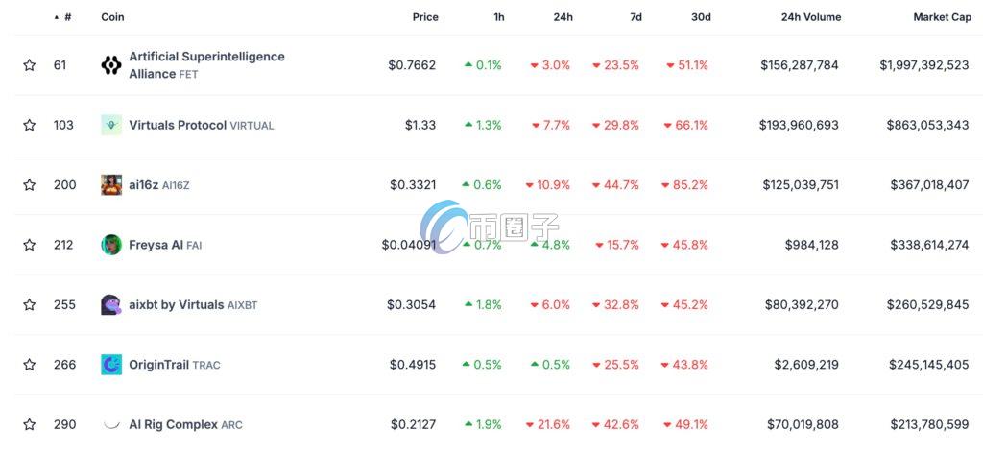Image resolution: width=983 pixels, height=454 pixels.
Task: Click the Virtuals Protocol coin logo
Action: point(111,125)
